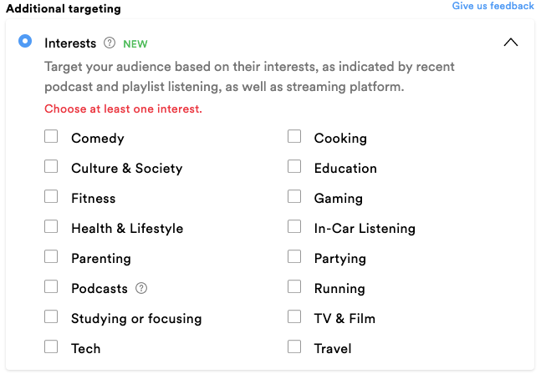
Task: Open the Give us feedback link
Action: 493,6
